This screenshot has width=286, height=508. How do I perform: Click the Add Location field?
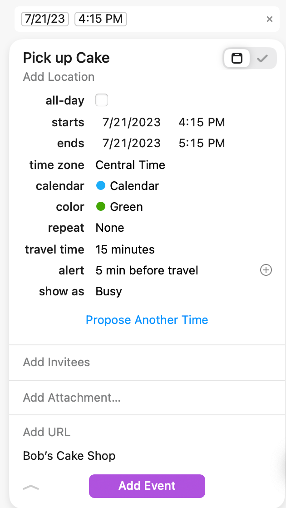tap(59, 77)
